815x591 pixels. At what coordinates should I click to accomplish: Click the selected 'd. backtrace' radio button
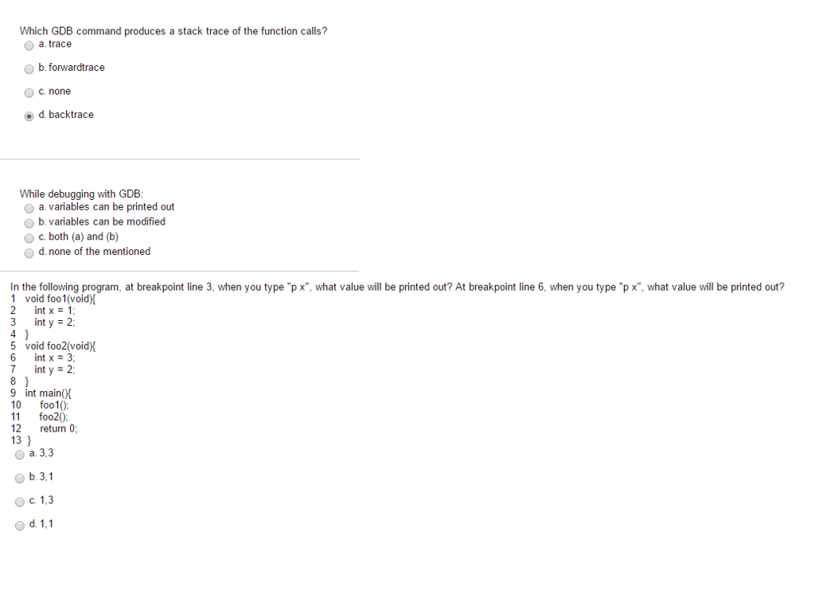[29, 115]
